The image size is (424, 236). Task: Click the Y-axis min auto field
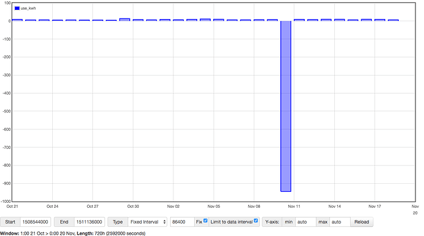(305, 222)
